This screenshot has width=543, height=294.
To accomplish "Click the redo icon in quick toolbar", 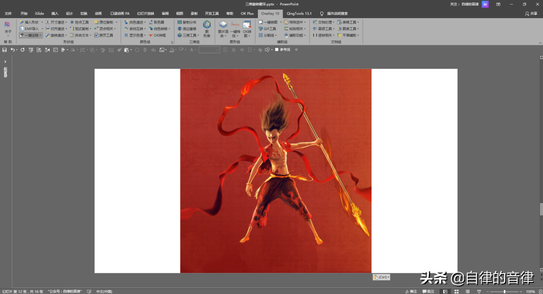I will pos(23,50).
